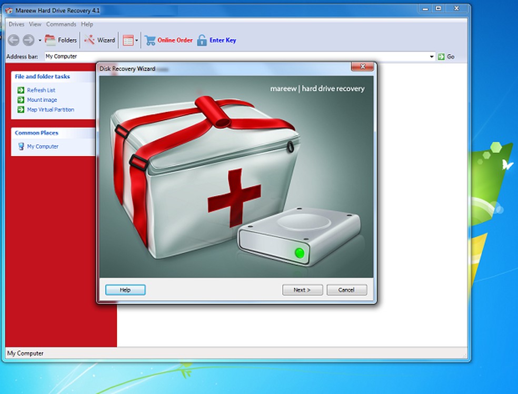Expand the view mode dropdown arrow
Screen dimensions: 518x394
[x=136, y=41]
